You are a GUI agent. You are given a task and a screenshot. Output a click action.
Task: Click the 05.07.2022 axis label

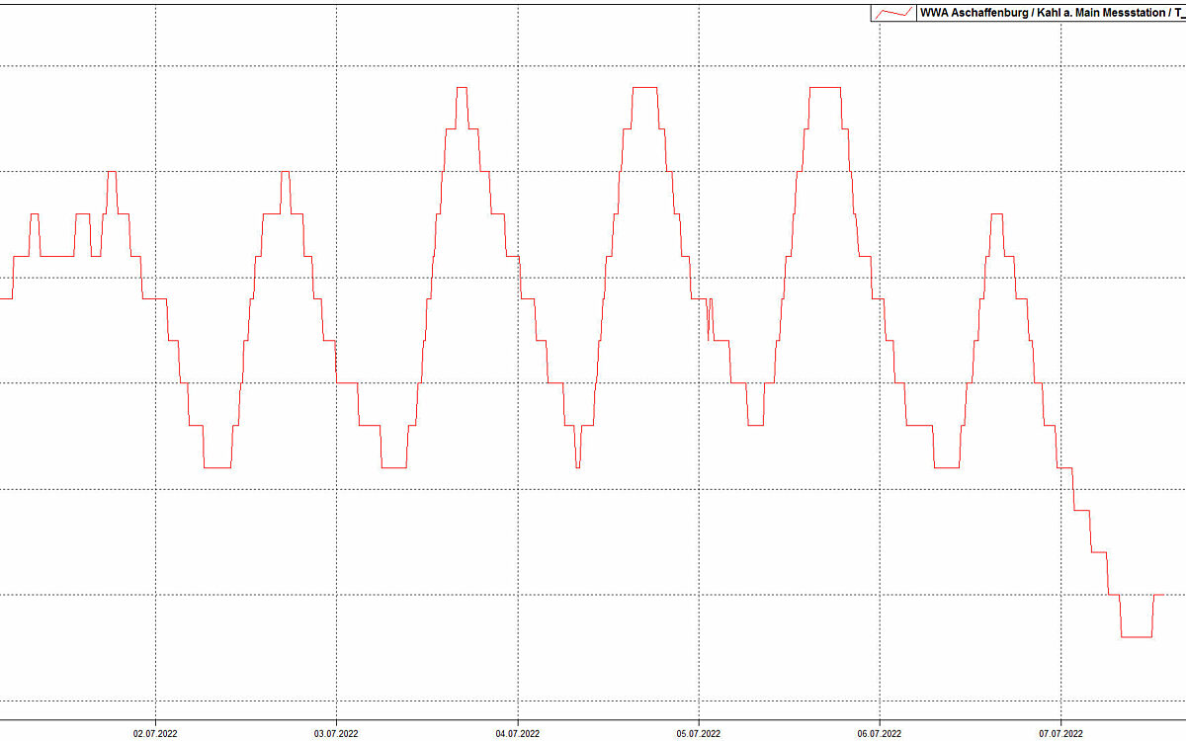[698, 733]
